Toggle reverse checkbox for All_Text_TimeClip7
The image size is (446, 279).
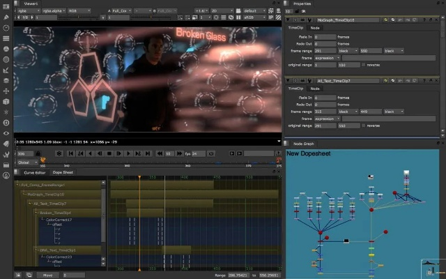(364, 126)
